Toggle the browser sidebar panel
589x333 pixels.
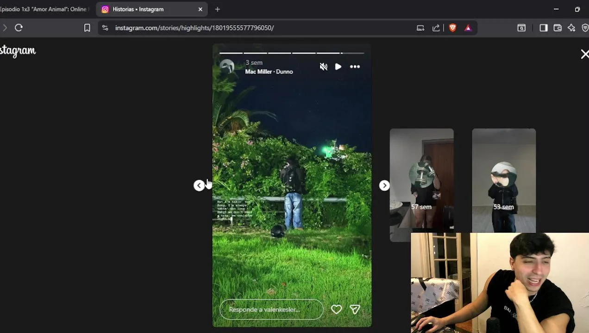[544, 28]
